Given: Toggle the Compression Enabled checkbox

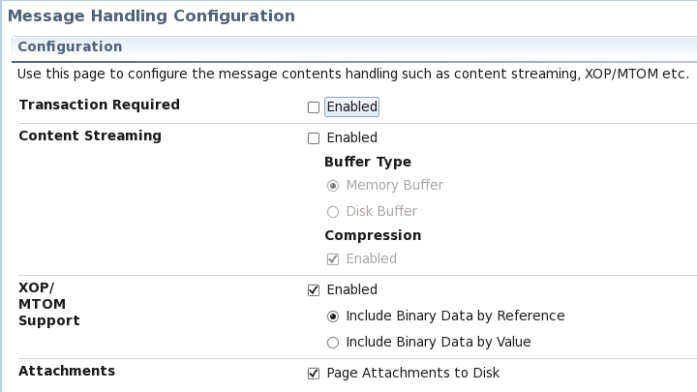Looking at the screenshot, I should [333, 259].
